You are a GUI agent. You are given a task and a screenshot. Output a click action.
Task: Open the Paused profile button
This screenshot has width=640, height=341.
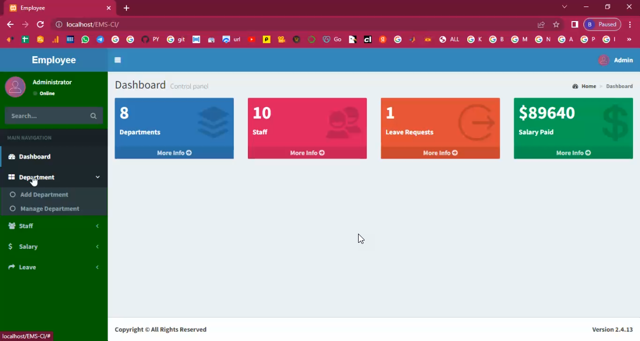click(602, 24)
